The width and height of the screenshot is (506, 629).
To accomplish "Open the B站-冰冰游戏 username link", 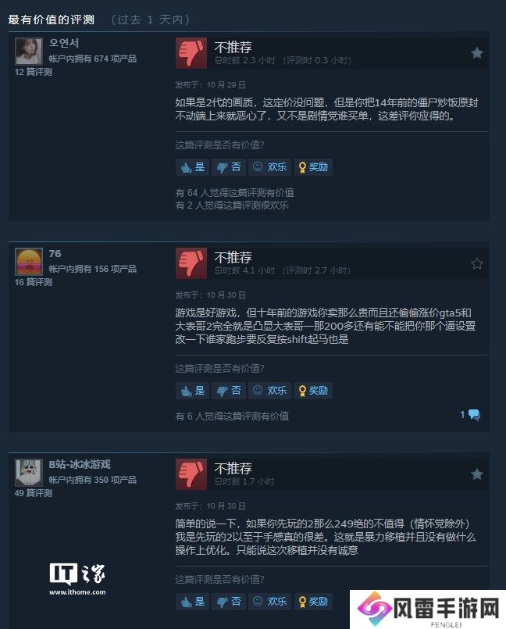I will click(80, 464).
